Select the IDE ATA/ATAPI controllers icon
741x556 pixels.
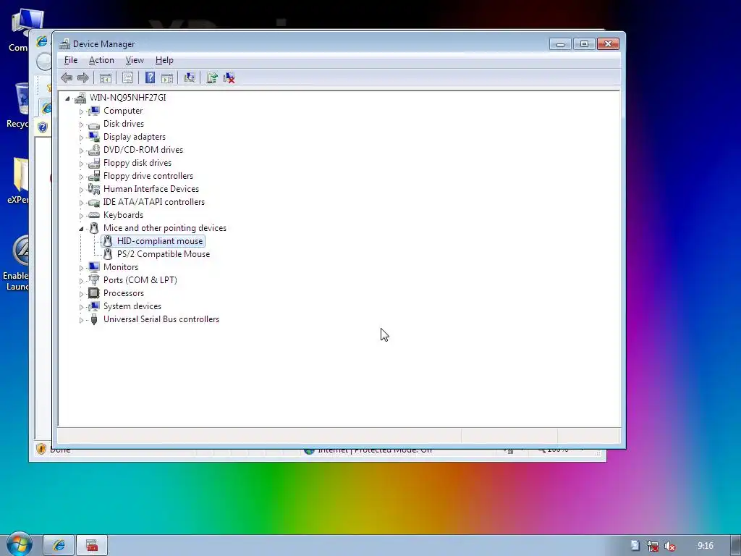93,203
